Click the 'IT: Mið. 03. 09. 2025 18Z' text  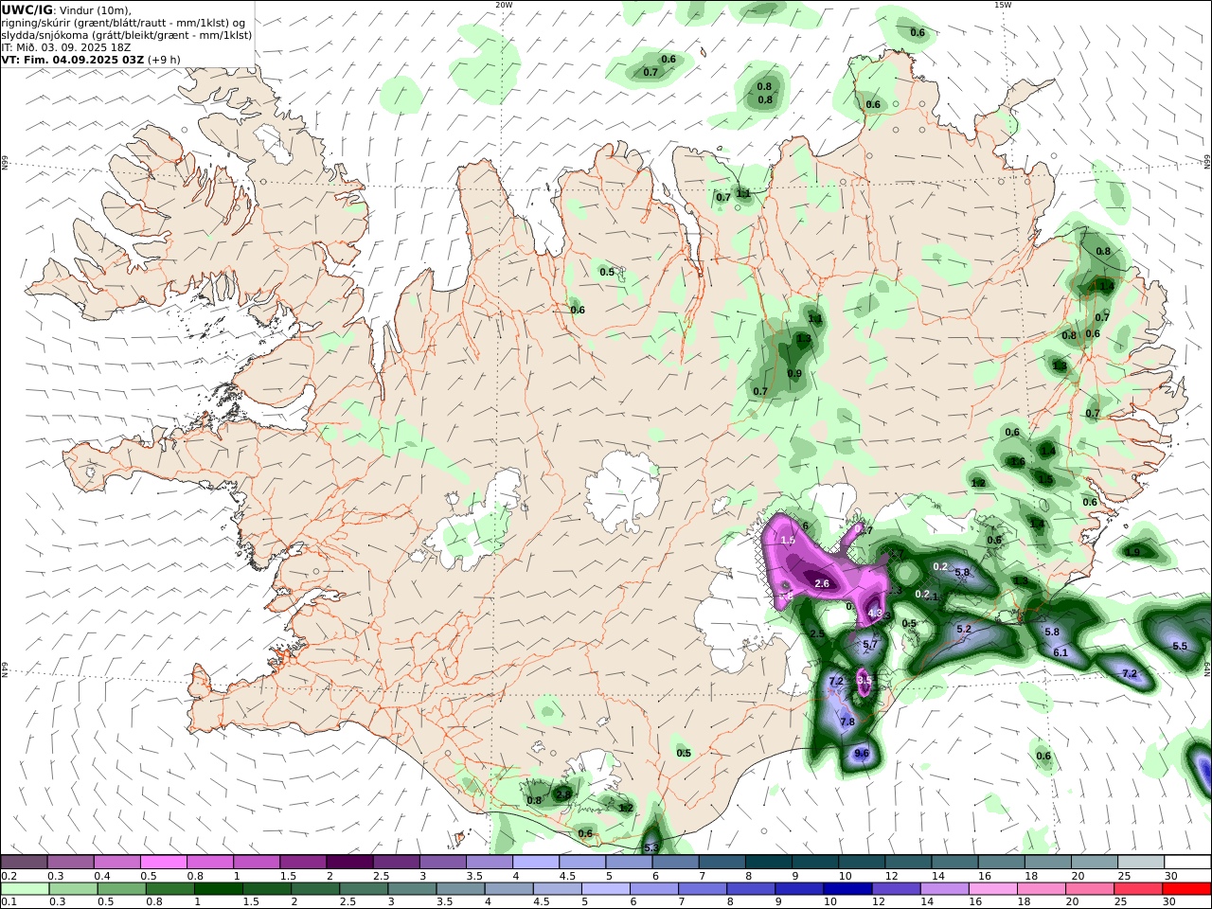pyautogui.click(x=66, y=47)
